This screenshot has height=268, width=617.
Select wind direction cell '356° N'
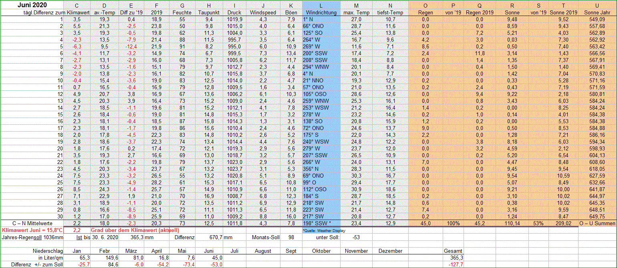pos(311,169)
